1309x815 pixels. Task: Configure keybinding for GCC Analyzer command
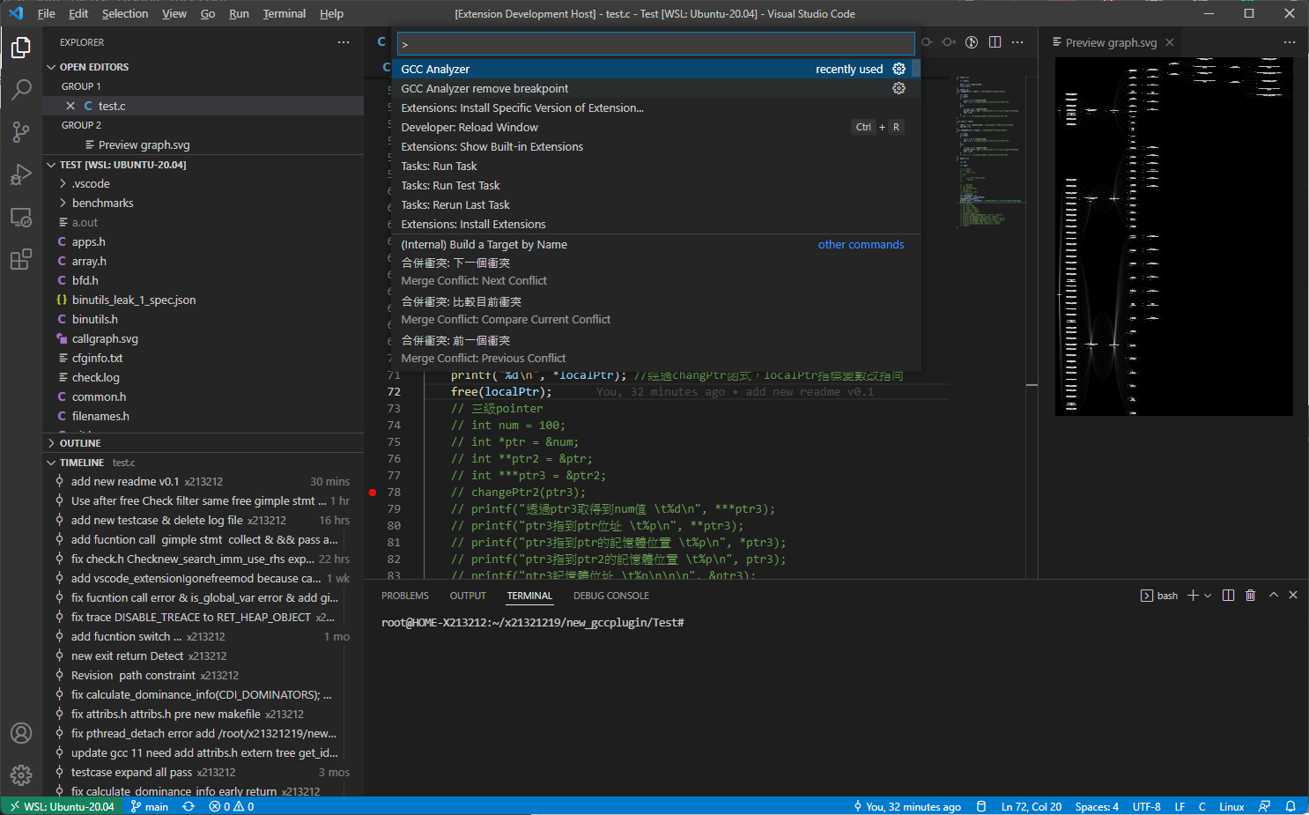pyautogui.click(x=899, y=69)
